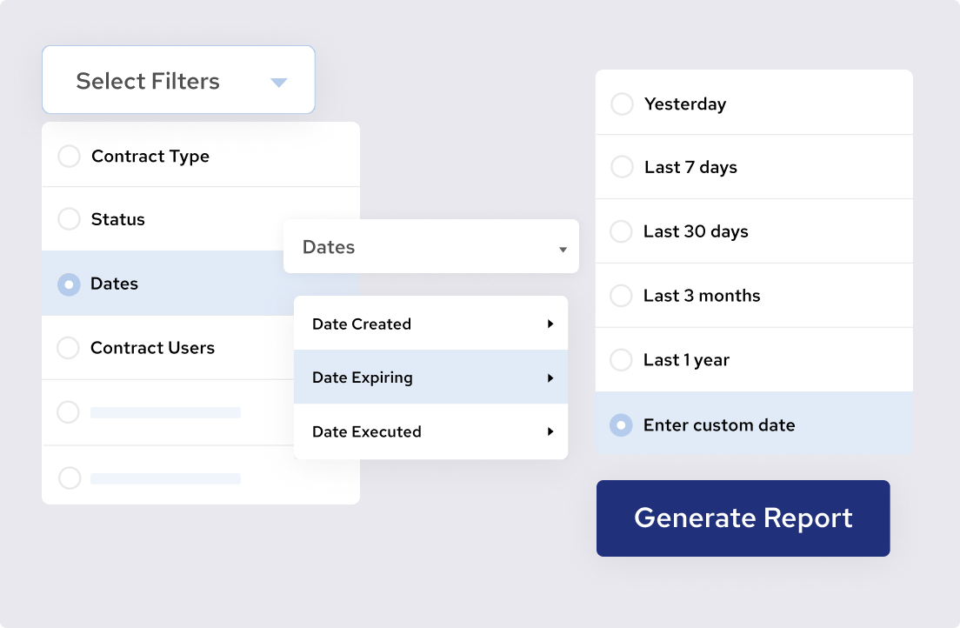Click the chevron on Select Filters
This screenshot has width=960, height=628.
click(x=279, y=80)
